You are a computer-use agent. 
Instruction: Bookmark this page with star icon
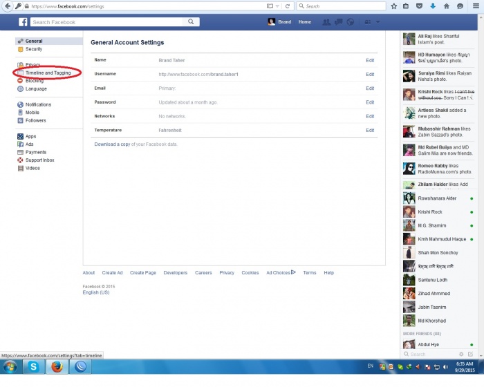click(394, 6)
